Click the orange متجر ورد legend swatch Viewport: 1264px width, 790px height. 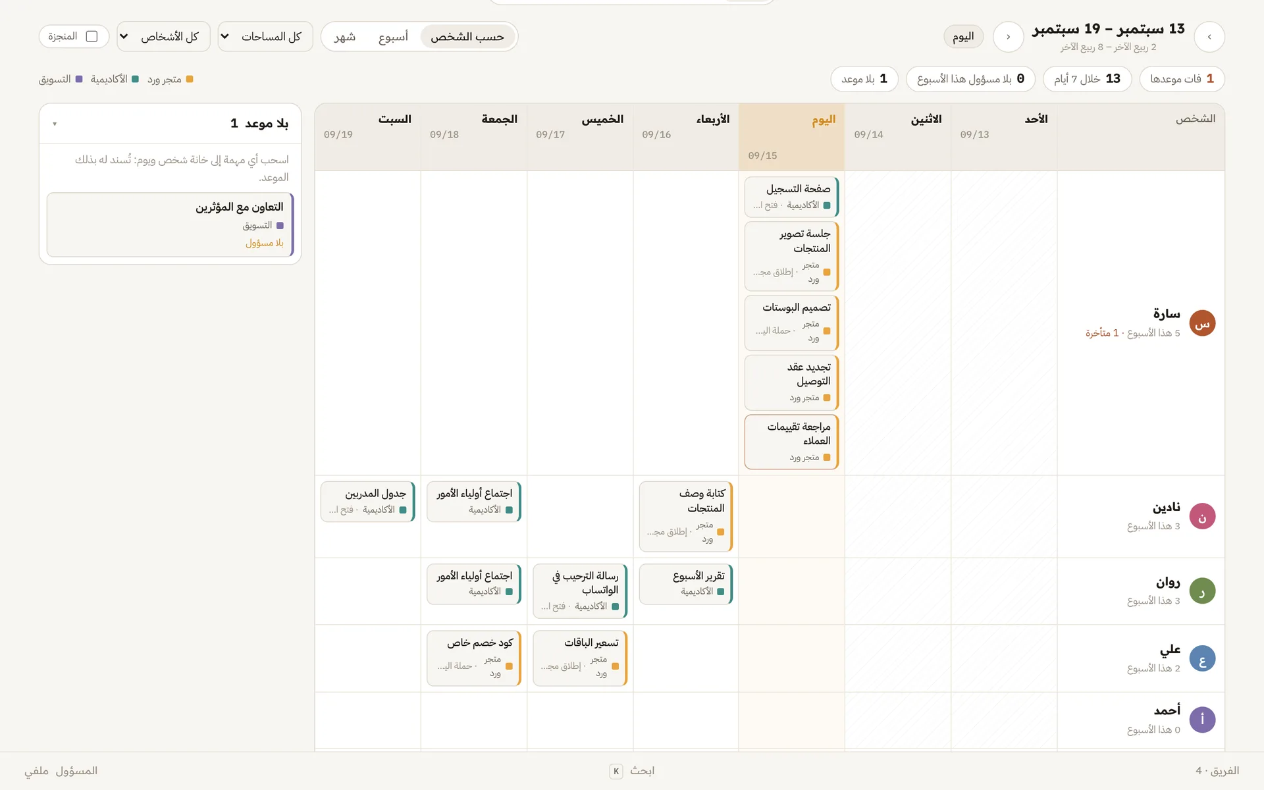click(190, 79)
